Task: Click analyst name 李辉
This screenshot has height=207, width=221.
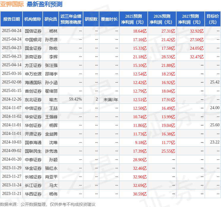Action: pyautogui.click(x=53, y=57)
